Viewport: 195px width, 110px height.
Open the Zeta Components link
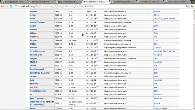coord(37,102)
